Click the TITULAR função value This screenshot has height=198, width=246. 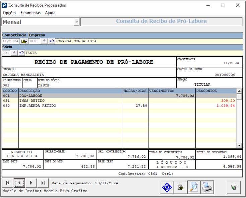[202, 85]
